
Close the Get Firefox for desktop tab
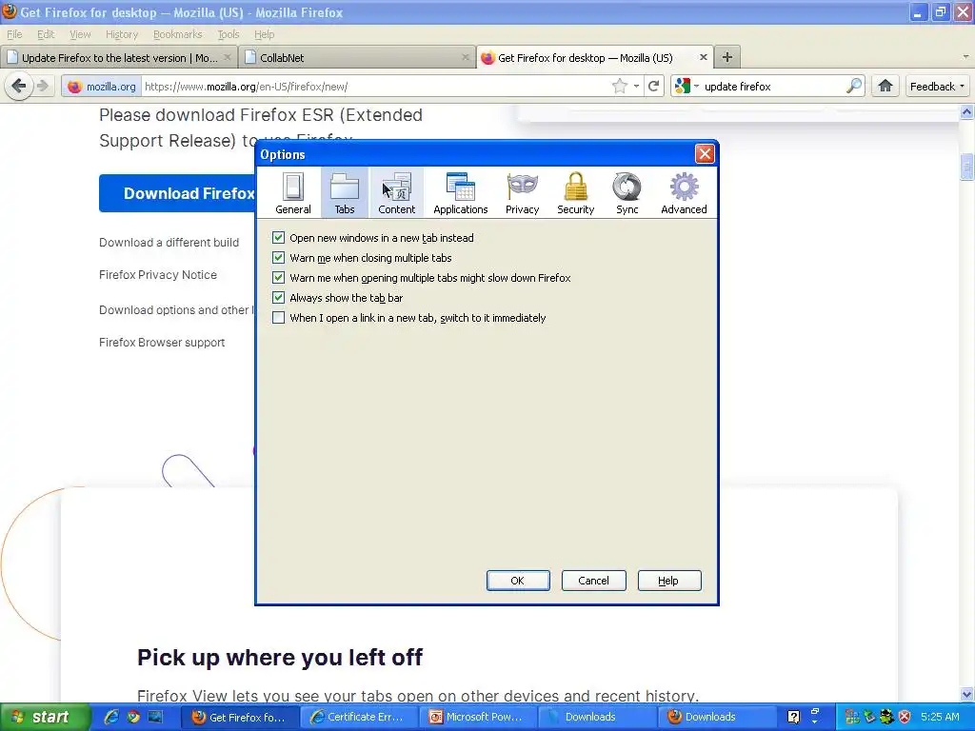[704, 57]
